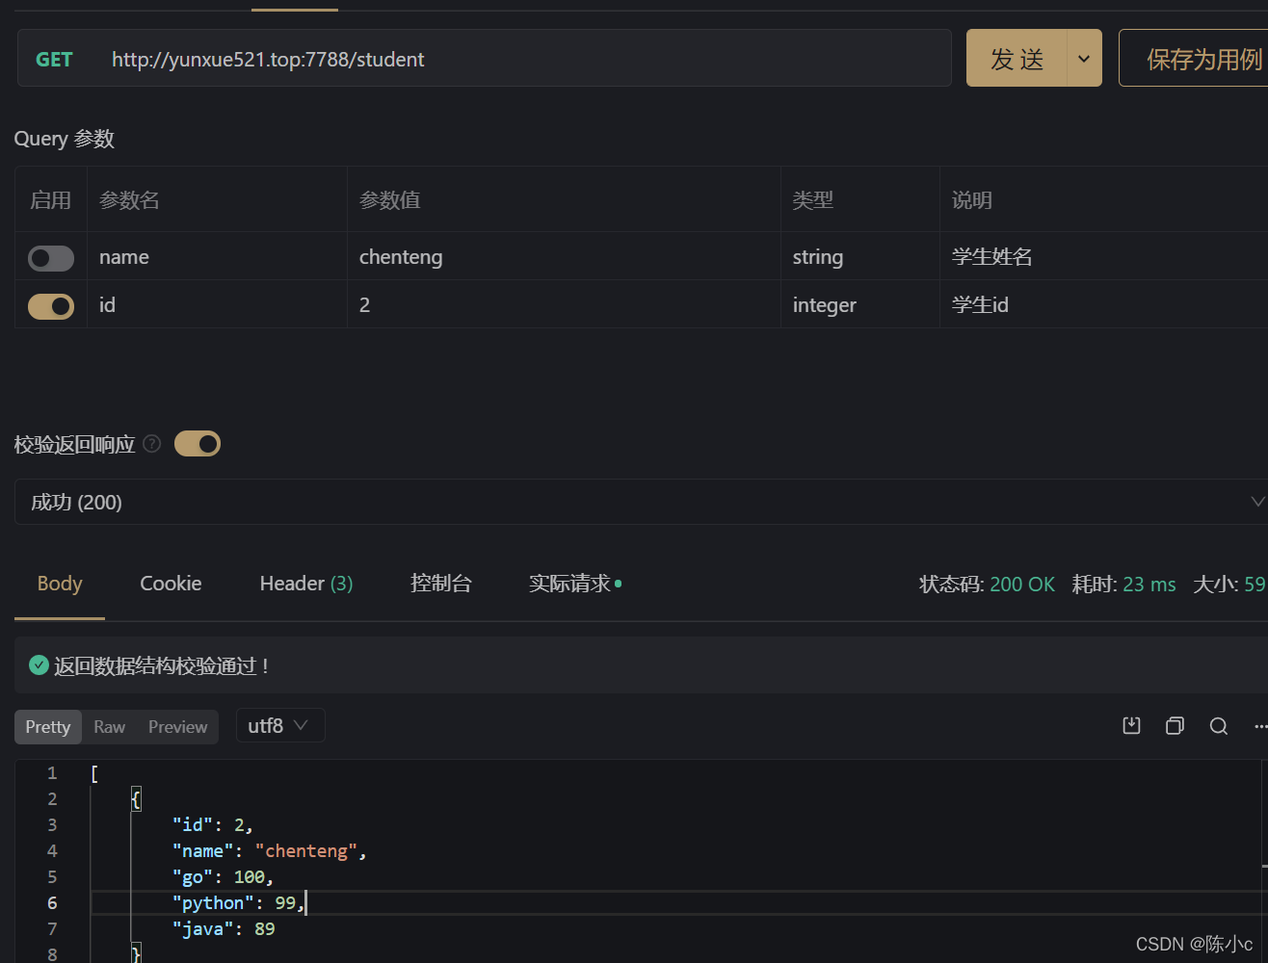Click the green validation passed checkmark icon
Screen dimensions: 1268x963
[x=40, y=665]
